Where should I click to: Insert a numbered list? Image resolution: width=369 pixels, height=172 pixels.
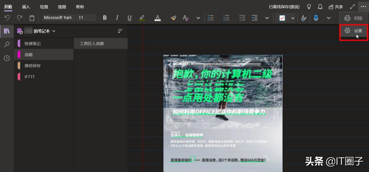[x=227, y=18]
